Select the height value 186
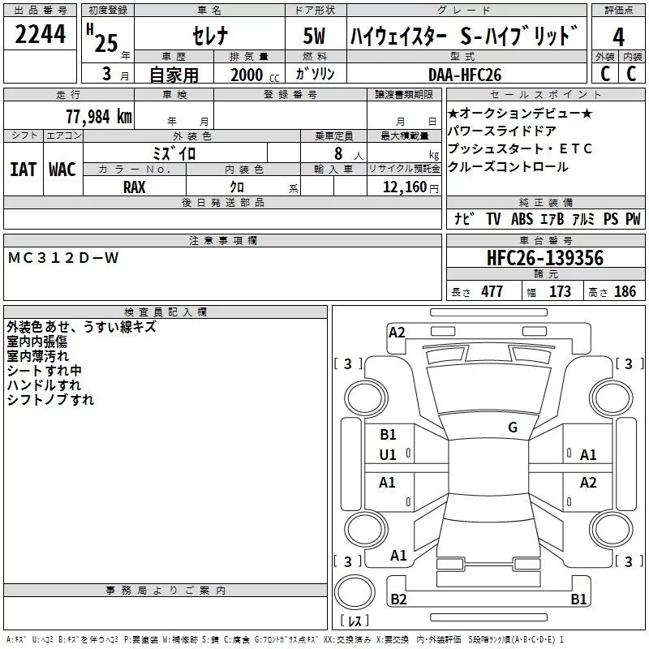 [x=625, y=291]
